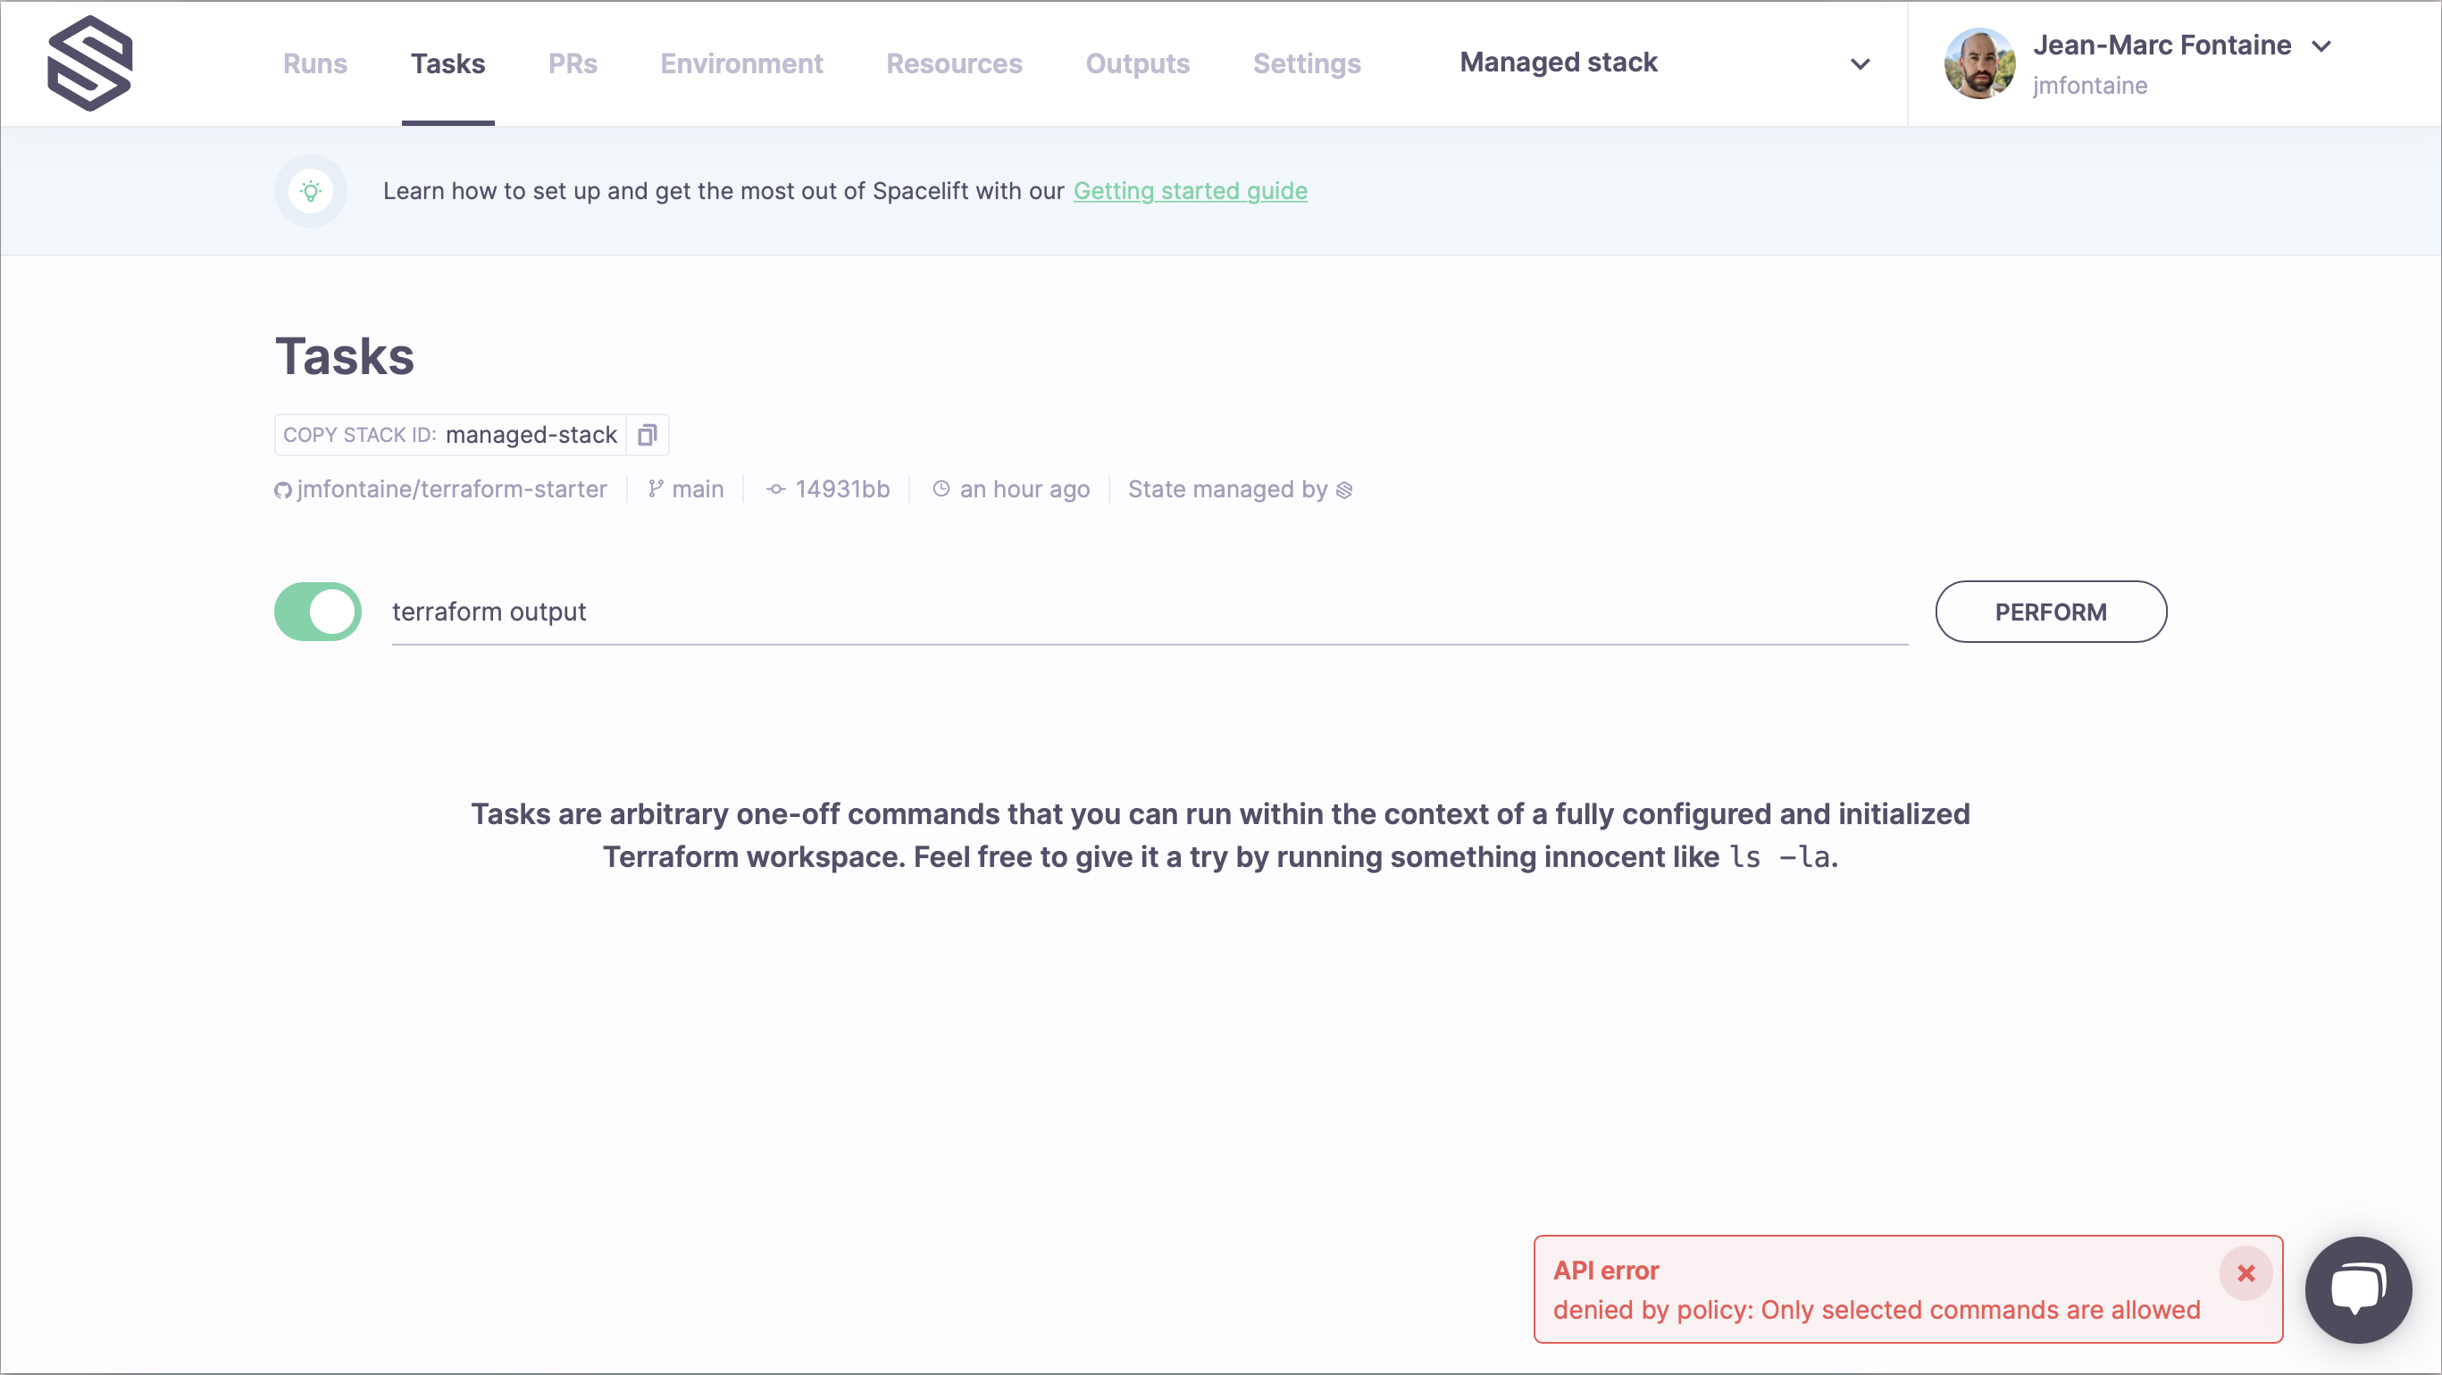Image resolution: width=2442 pixels, height=1375 pixels.
Task: Click the terraform output command field
Action: [x=1147, y=612]
